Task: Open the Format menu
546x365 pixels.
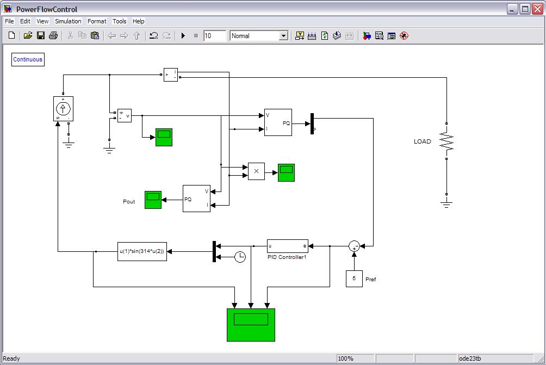Action: [97, 21]
